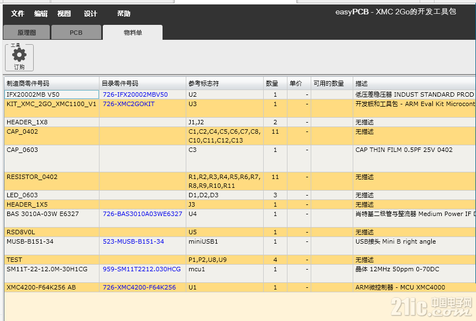Open link 726-IFX20002MBV50
Image resolution: width=476 pixels, height=321 pixels.
pyautogui.click(x=135, y=94)
